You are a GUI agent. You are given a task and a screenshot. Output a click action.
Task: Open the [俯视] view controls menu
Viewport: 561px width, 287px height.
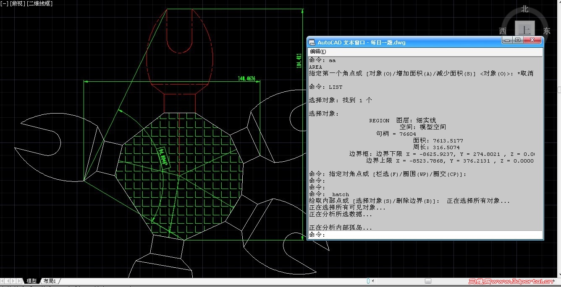(17, 3)
